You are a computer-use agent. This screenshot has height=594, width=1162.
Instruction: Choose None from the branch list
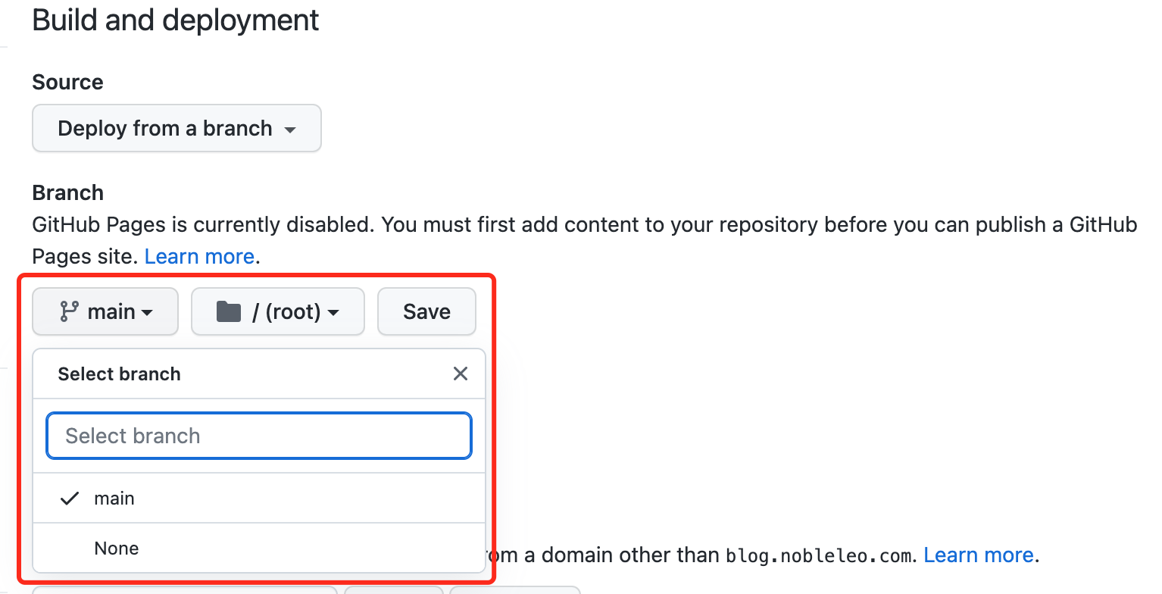click(259, 548)
